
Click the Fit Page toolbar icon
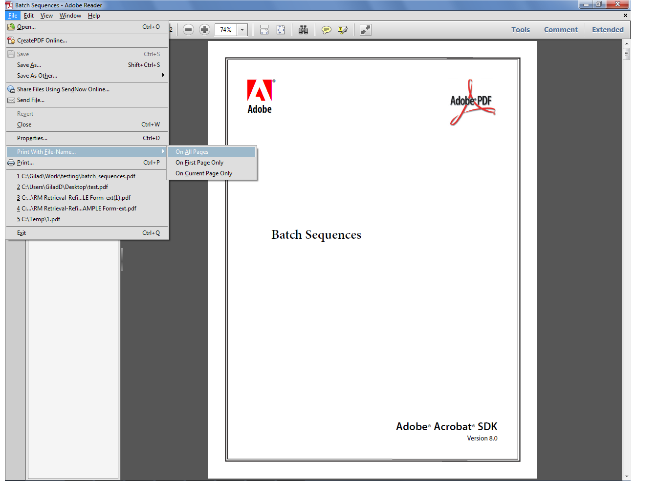pos(281,30)
